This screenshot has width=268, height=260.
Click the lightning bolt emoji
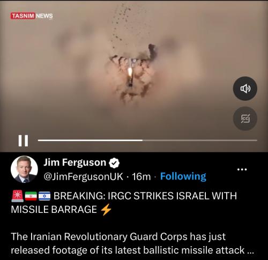point(106,210)
